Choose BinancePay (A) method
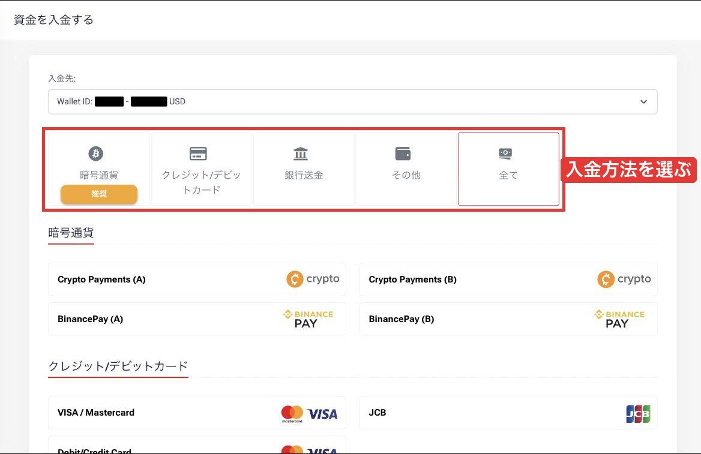Viewport: 701px width, 454px height. (x=197, y=319)
